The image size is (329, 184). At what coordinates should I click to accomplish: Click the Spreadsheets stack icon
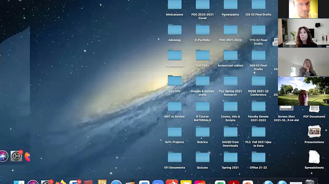[314, 157]
